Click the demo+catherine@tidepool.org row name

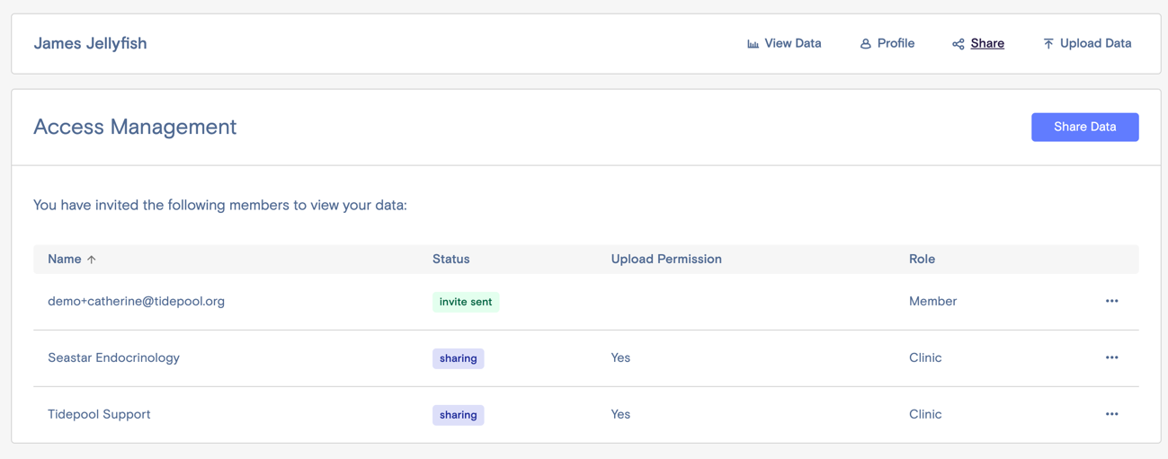click(136, 301)
